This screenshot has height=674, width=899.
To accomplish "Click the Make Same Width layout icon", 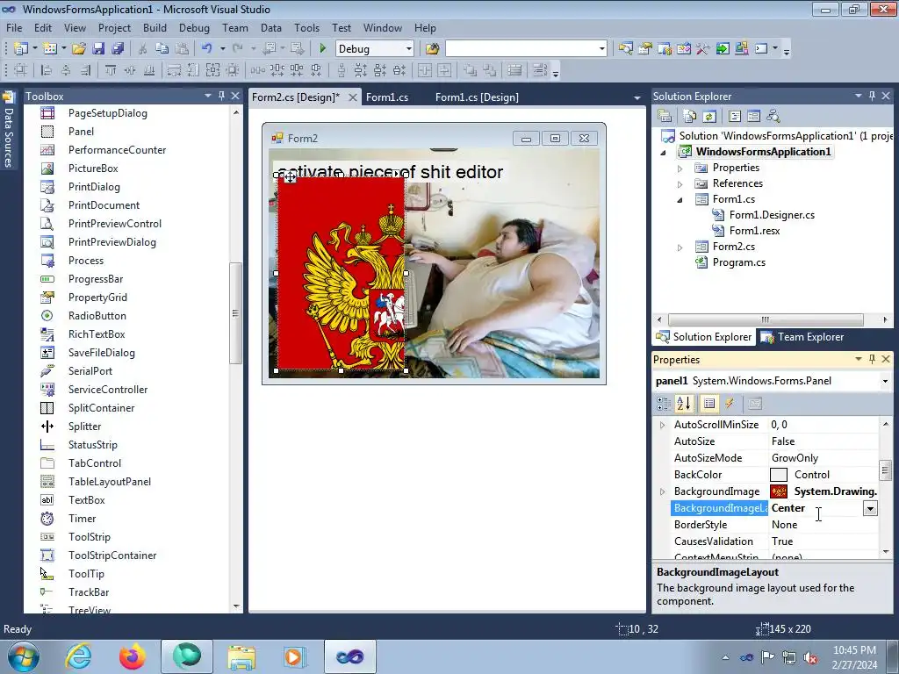I will pyautogui.click(x=174, y=70).
